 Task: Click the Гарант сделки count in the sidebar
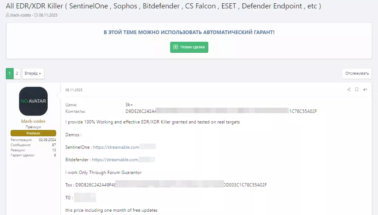[x=55, y=155]
